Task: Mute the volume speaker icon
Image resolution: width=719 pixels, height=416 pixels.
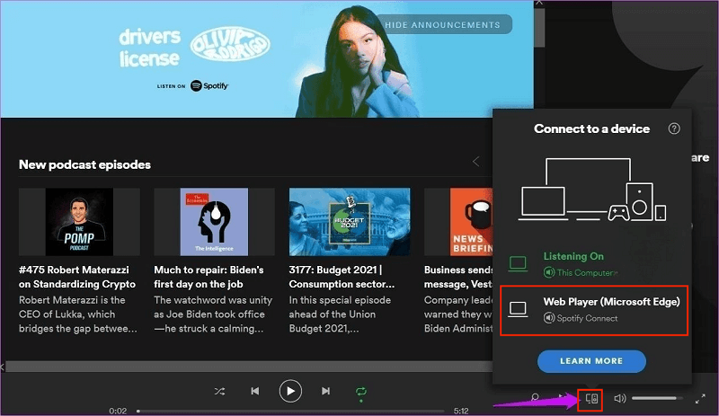Action: 619,398
